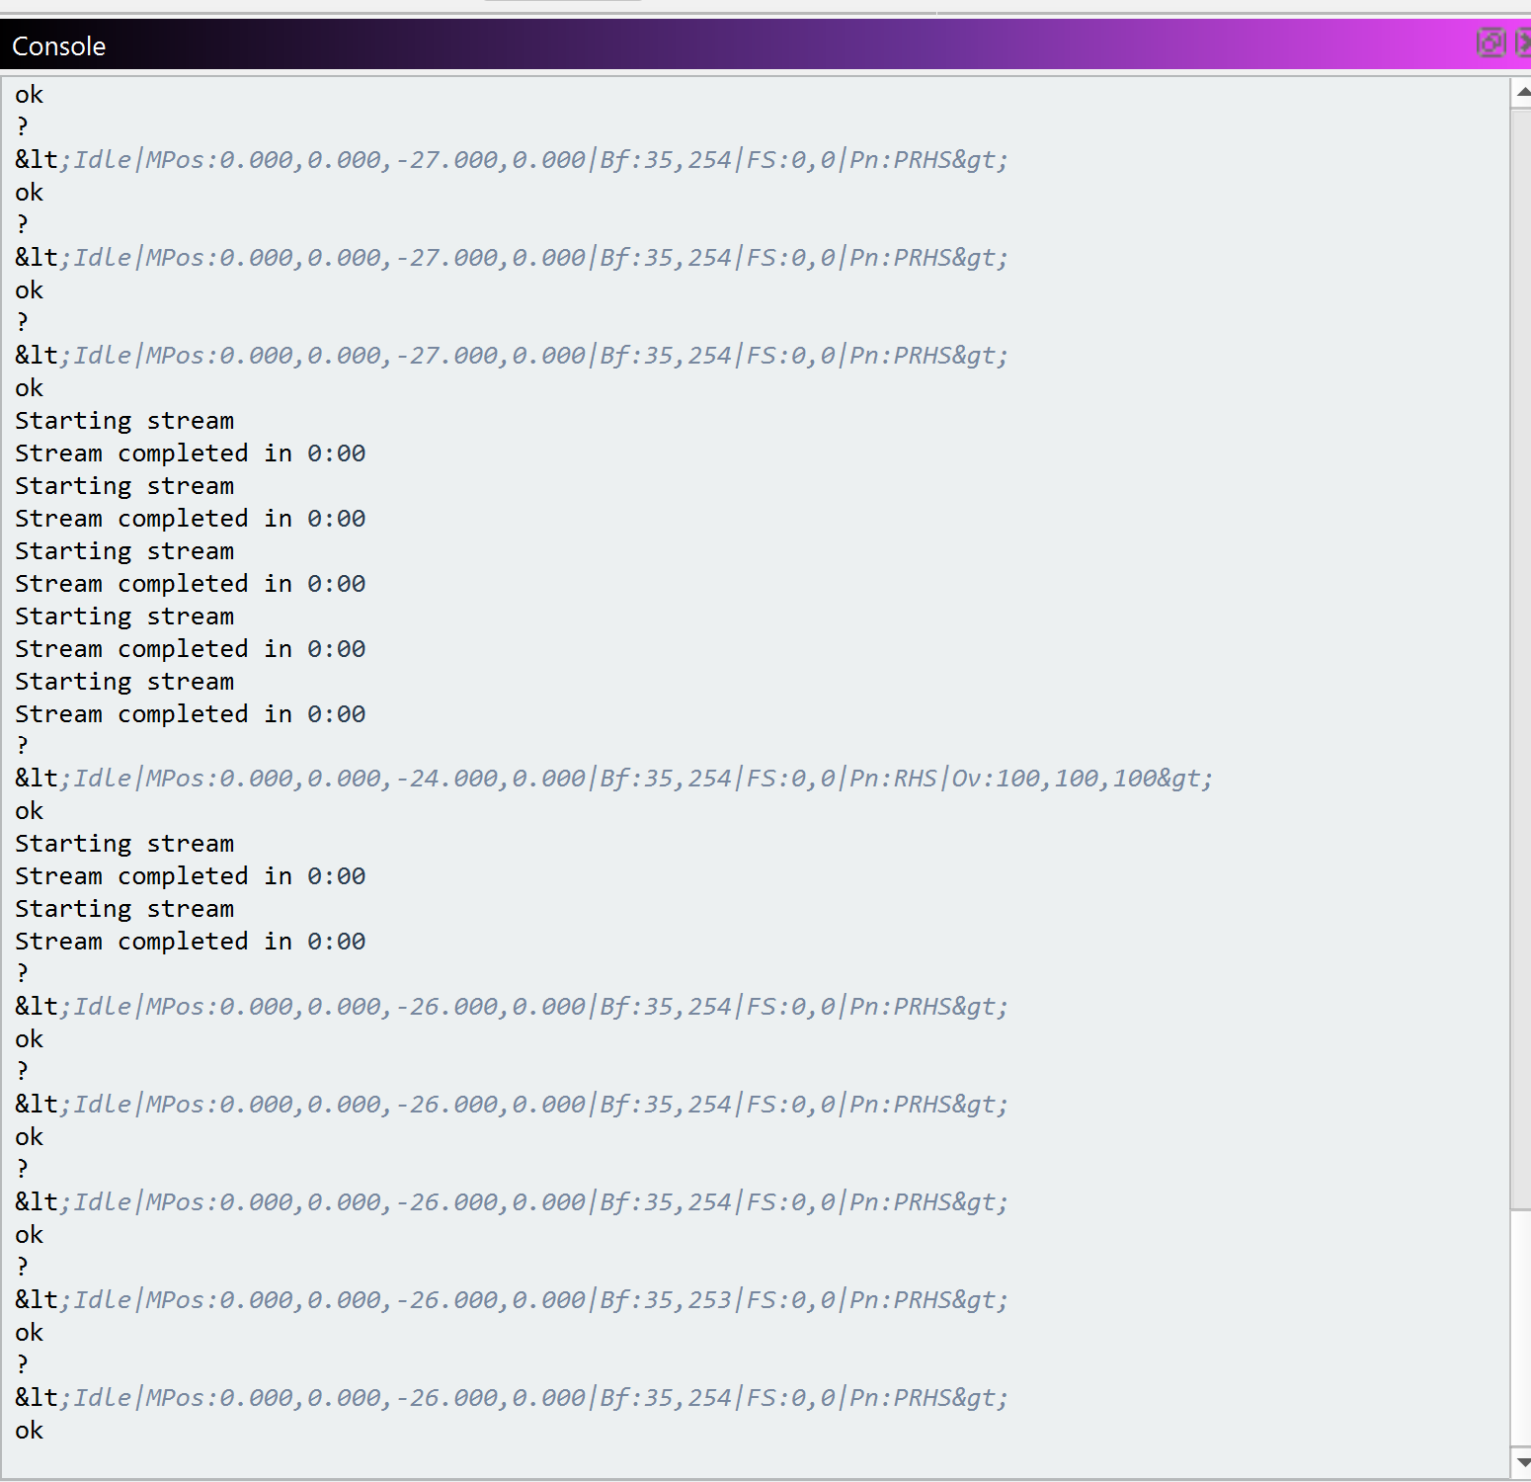Click the very first ok line at top
1531x1482 pixels.
(29, 95)
